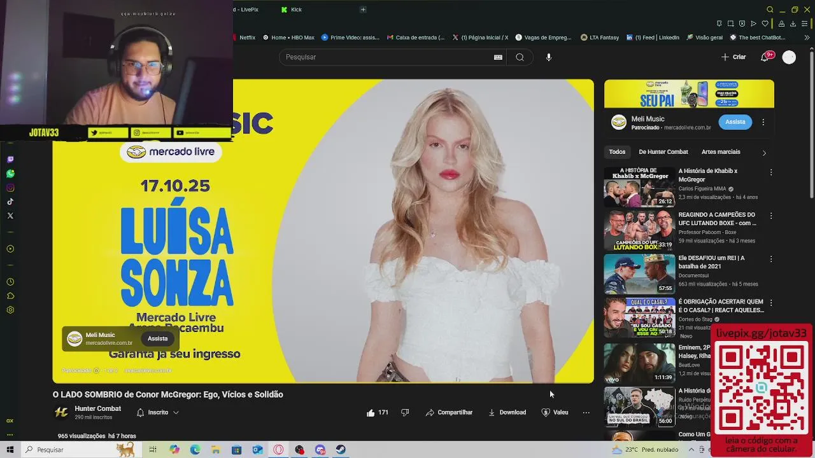Open X (Twitter) in Opera sidebar
The width and height of the screenshot is (815, 458).
pyautogui.click(x=10, y=216)
